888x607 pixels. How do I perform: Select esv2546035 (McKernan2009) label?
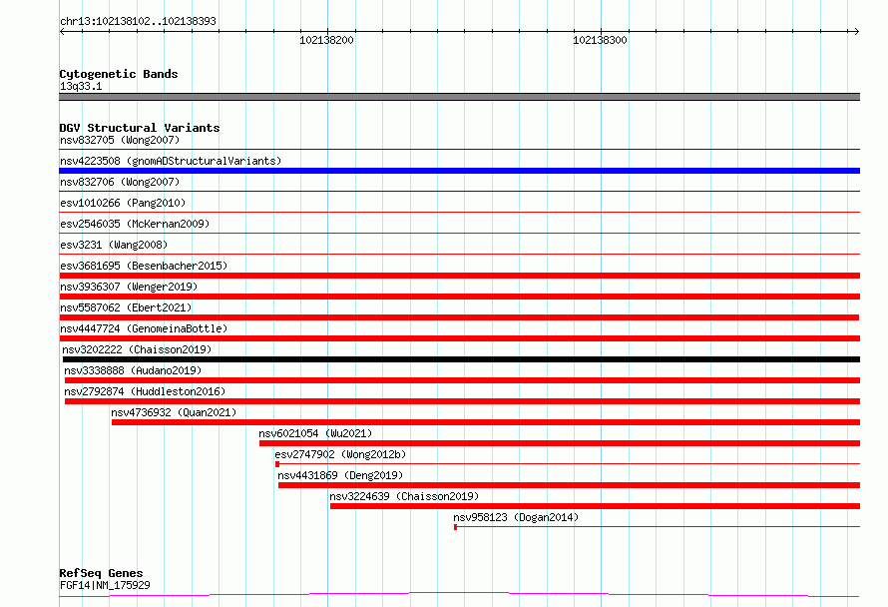(x=135, y=224)
